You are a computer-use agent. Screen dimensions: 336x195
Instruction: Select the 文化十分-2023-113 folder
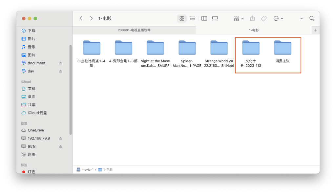251,54
